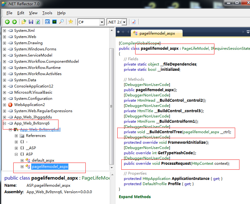Open the Tools menu
The height and width of the screenshot is (204, 250).
coord(47,13)
